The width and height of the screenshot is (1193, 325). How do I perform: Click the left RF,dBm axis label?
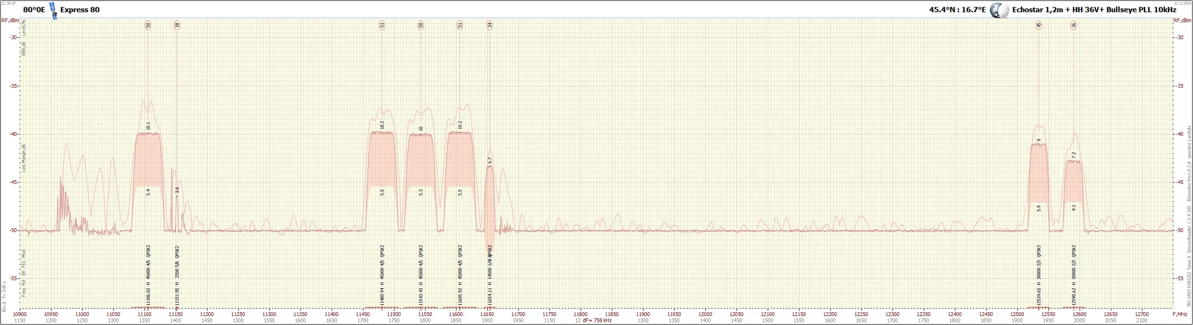[x=10, y=20]
